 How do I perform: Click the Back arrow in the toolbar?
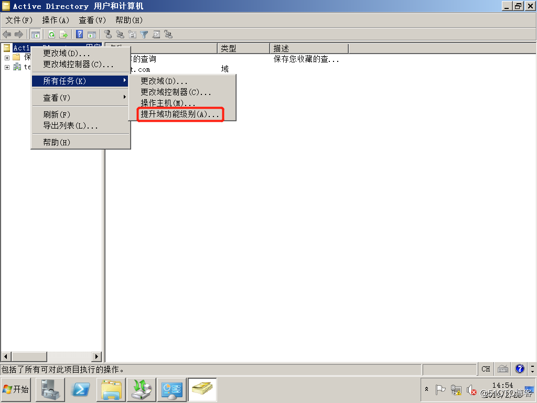(x=7, y=34)
